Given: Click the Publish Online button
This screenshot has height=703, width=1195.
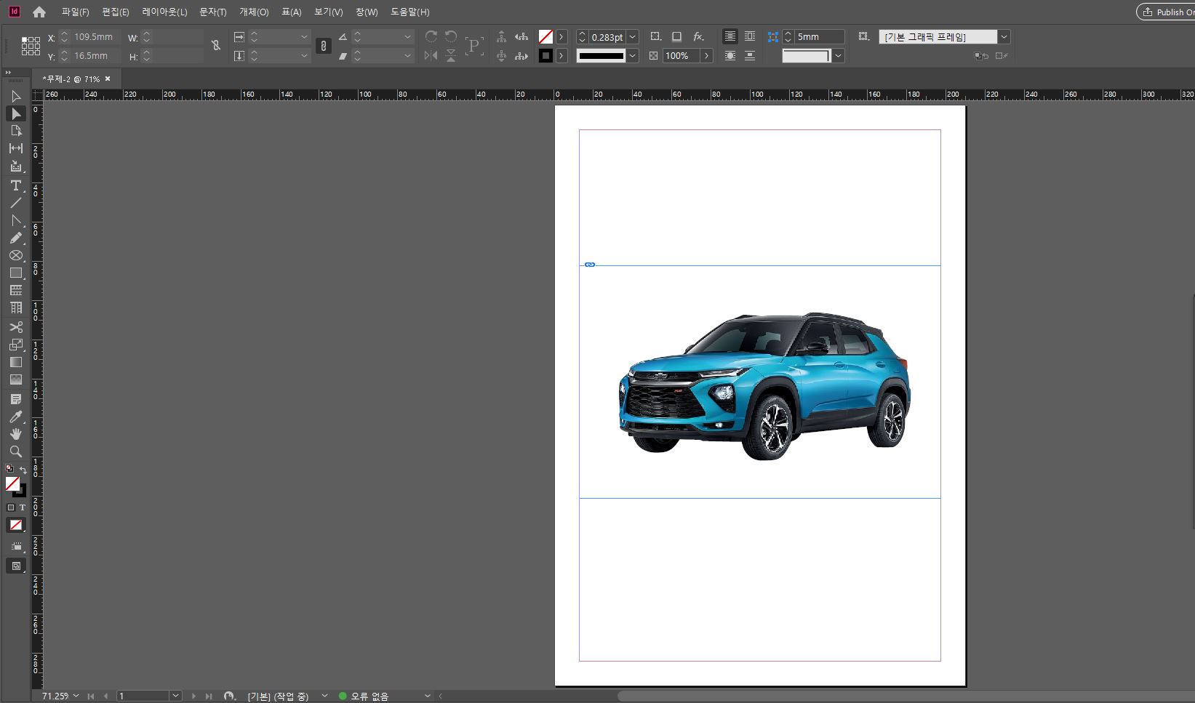Looking at the screenshot, I should 1166,12.
